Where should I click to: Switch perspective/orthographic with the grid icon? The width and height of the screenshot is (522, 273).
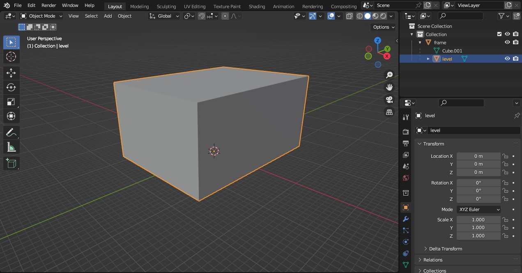(389, 112)
